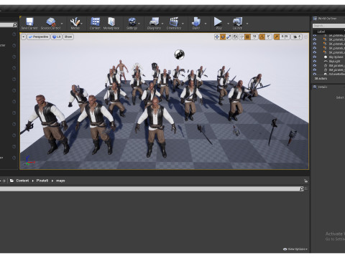The image size is (345, 258).
Task: Toggle content browser lock icon
Action: (305, 181)
